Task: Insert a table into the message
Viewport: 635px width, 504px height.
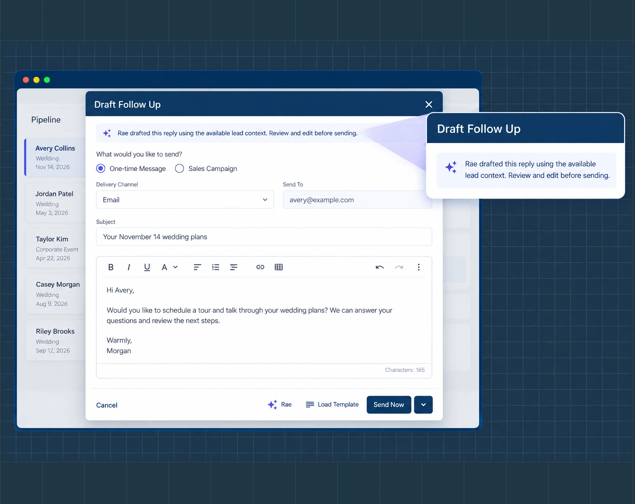Action: point(279,267)
